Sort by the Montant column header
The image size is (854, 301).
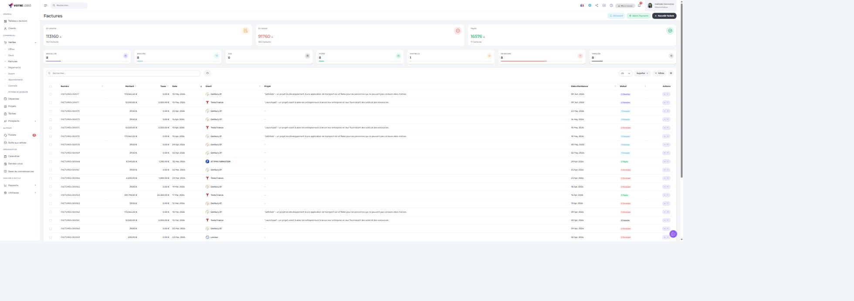(130, 86)
